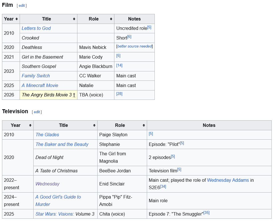Open citation 5 after 2 episodes
Viewport: 274px width, 221px height.
(173, 156)
